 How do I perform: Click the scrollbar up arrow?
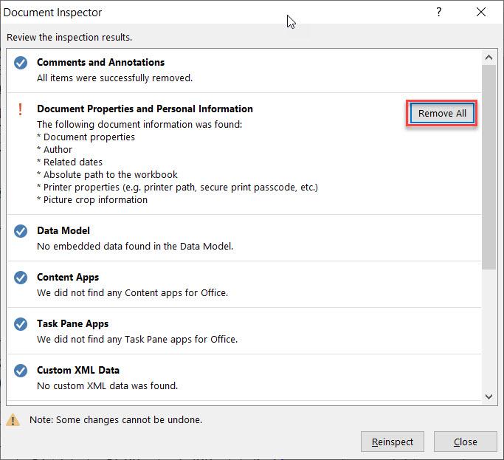[489, 57]
